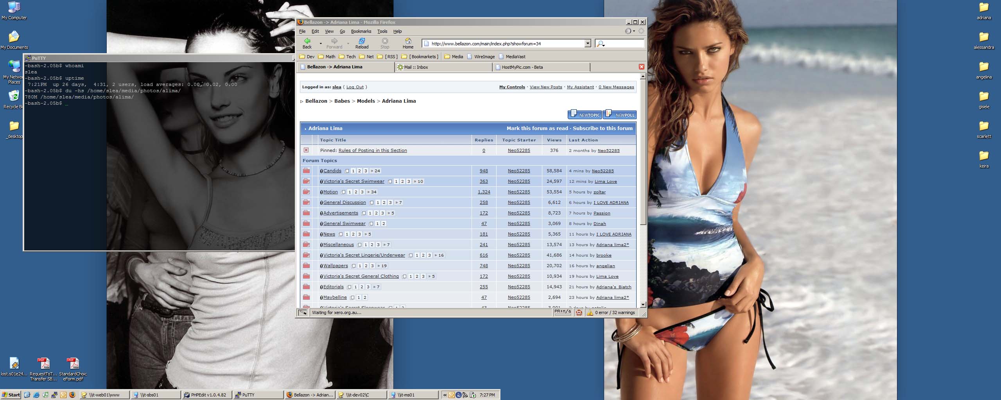Viewport: 1001px width, 400px height.
Task: Switch to the Mail :: Inbox tab
Action: tap(416, 67)
